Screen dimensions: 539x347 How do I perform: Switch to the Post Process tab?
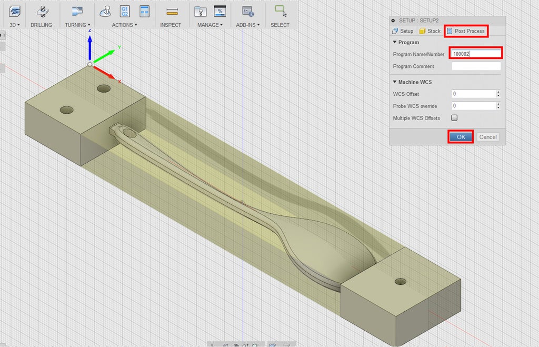[x=466, y=31]
